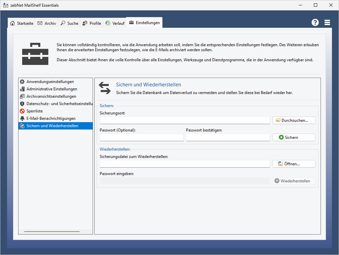Click the Sperrliste red prohibition icon
The height and width of the screenshot is (255, 339).
22,111
